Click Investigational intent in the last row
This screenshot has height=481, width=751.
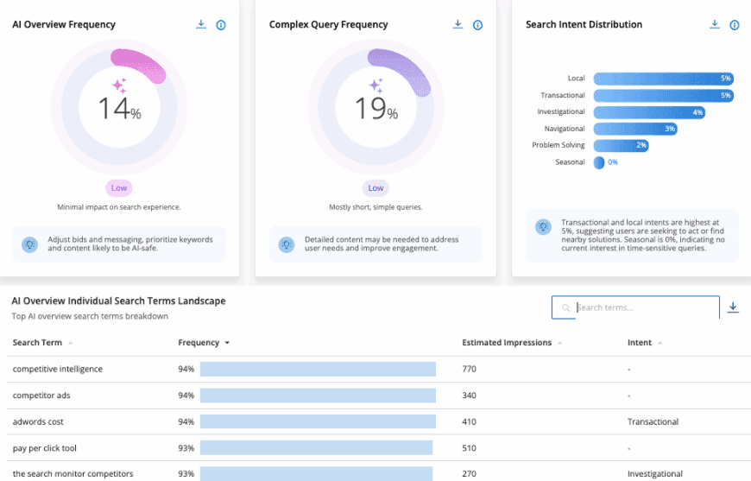654,473
